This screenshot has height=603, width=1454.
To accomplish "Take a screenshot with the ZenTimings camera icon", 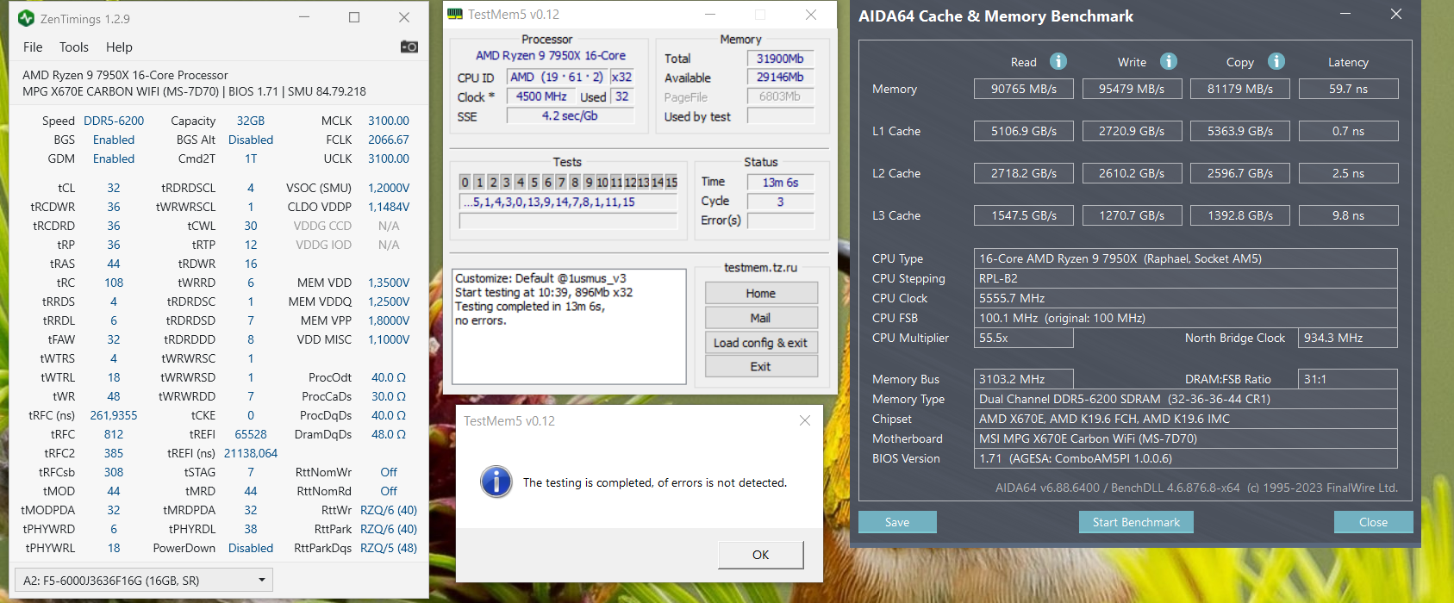I will (409, 47).
